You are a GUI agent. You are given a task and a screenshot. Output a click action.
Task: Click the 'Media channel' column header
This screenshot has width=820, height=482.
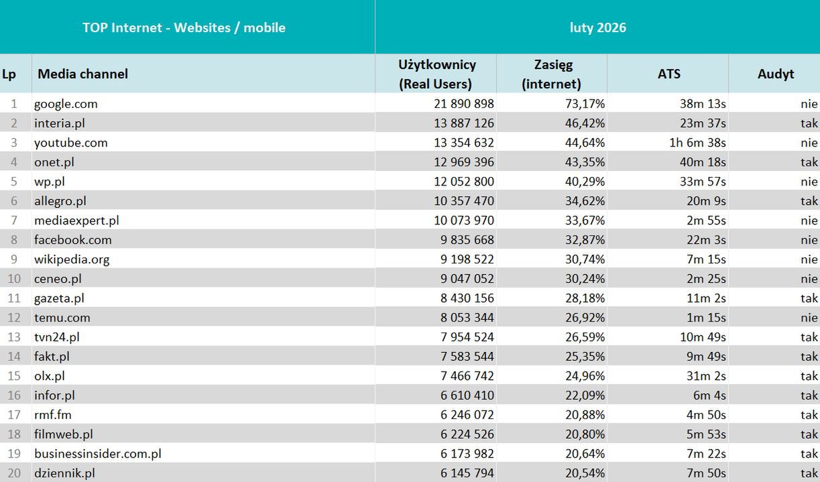coord(82,74)
